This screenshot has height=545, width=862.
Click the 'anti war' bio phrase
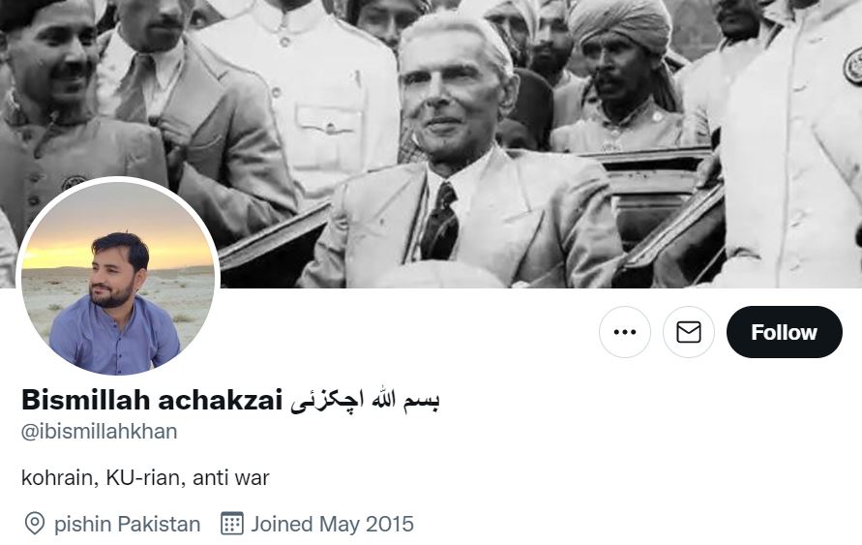(x=231, y=477)
